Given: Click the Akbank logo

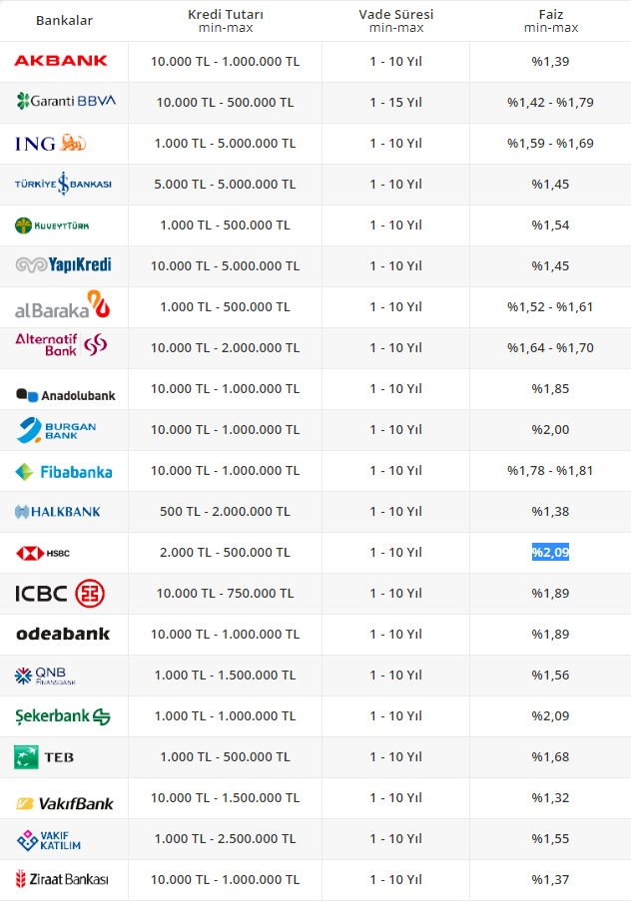Looking at the screenshot, I should coord(61,61).
